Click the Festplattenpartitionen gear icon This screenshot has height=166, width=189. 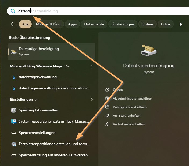pos(14,144)
